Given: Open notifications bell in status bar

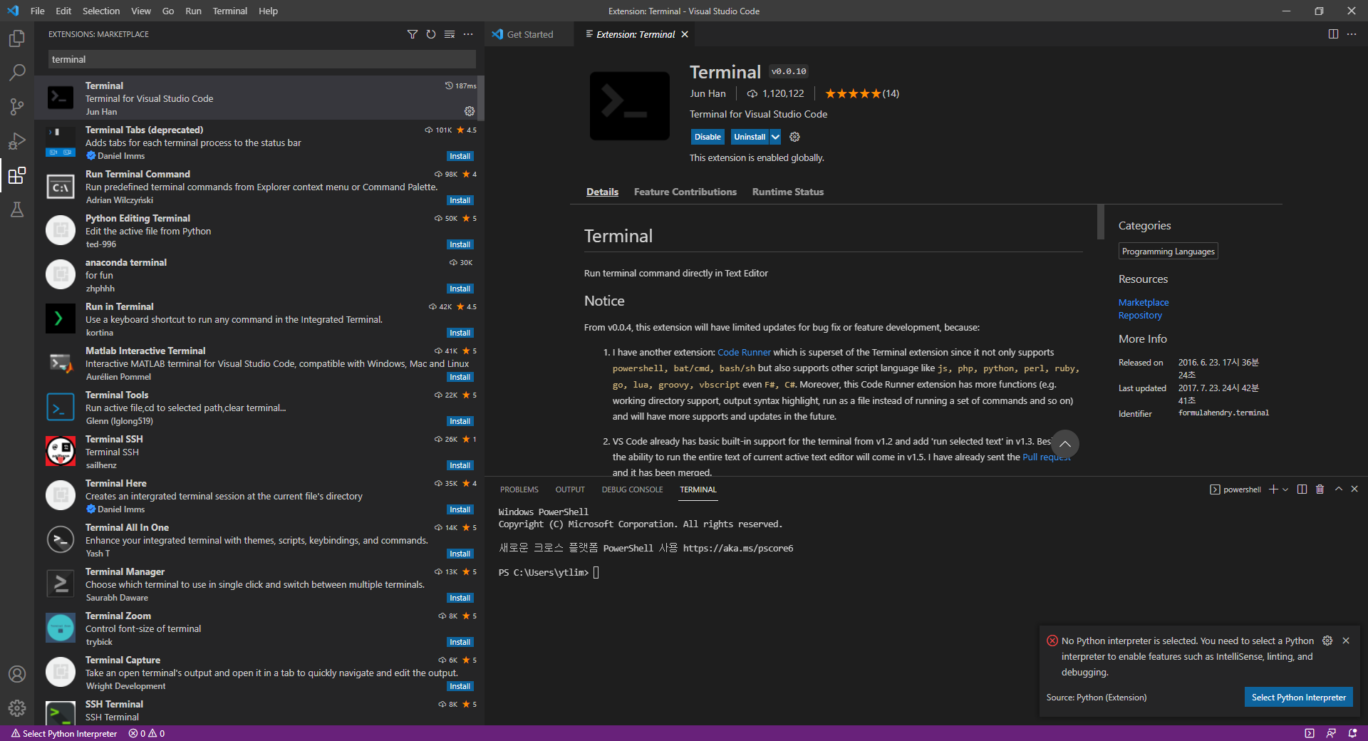Looking at the screenshot, I should [x=1352, y=733].
